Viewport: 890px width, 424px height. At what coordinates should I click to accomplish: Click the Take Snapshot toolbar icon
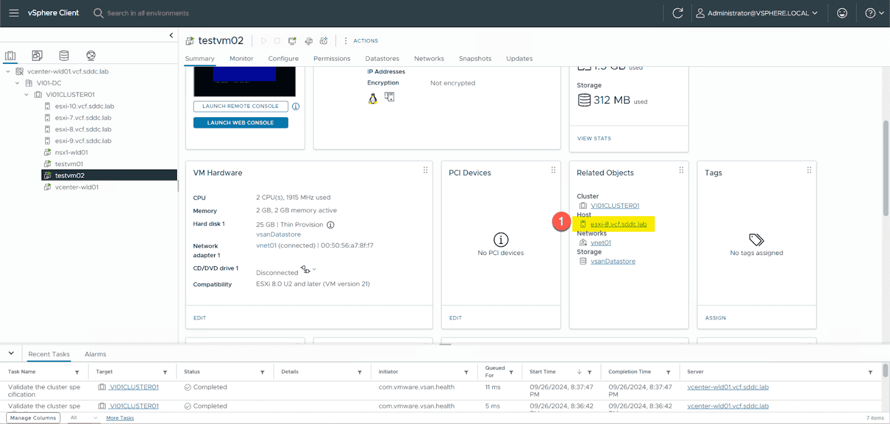(x=324, y=41)
